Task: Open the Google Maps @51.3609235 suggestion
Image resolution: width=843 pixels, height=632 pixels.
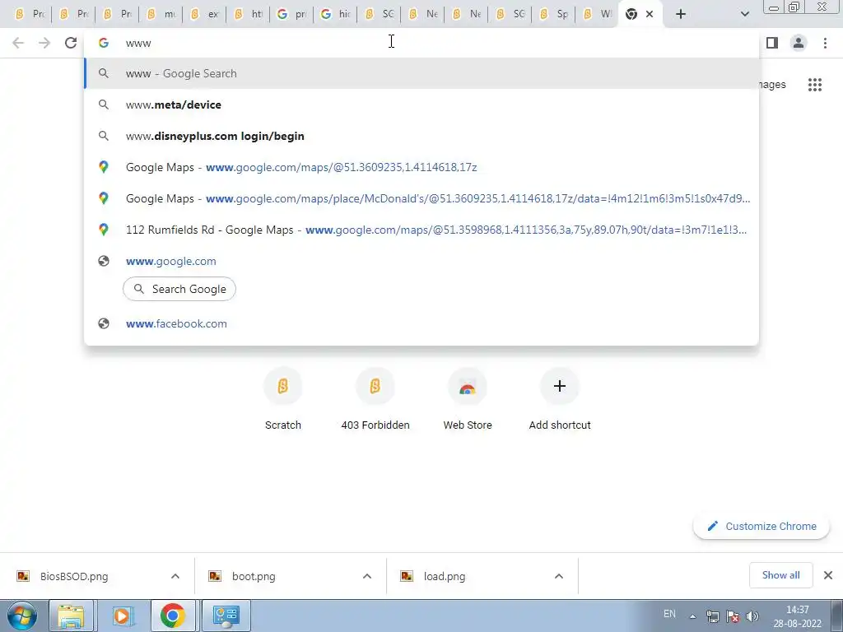Action: [421, 167]
